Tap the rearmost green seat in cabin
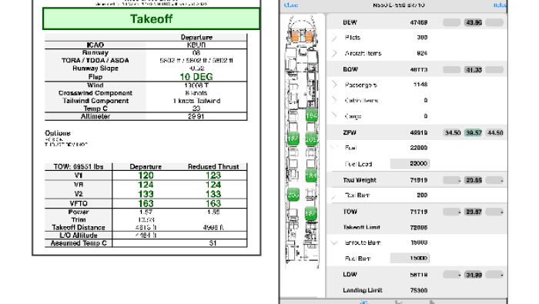 tap(311, 213)
